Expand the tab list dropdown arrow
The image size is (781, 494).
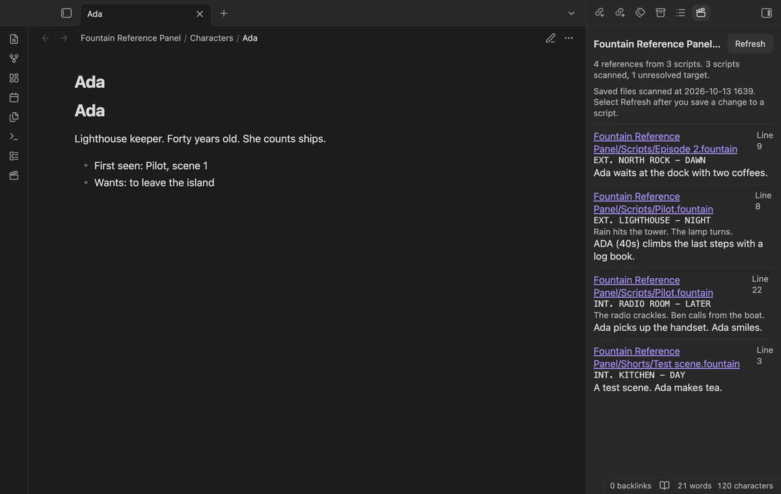click(571, 13)
